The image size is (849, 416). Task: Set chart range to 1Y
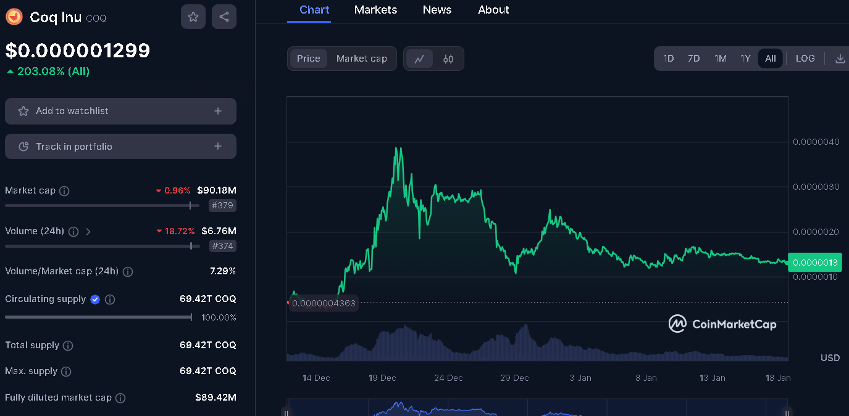point(746,59)
